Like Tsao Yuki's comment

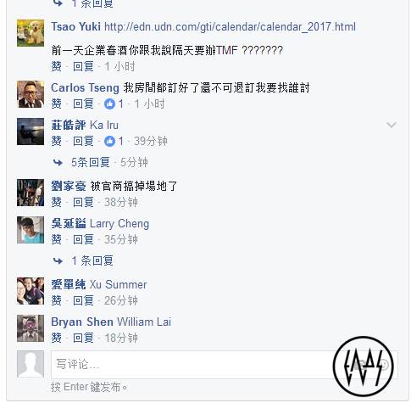pyautogui.click(x=56, y=66)
